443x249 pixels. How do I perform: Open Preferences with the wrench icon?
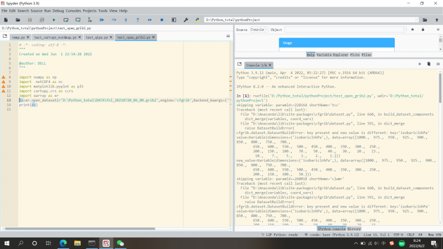(x=186, y=20)
